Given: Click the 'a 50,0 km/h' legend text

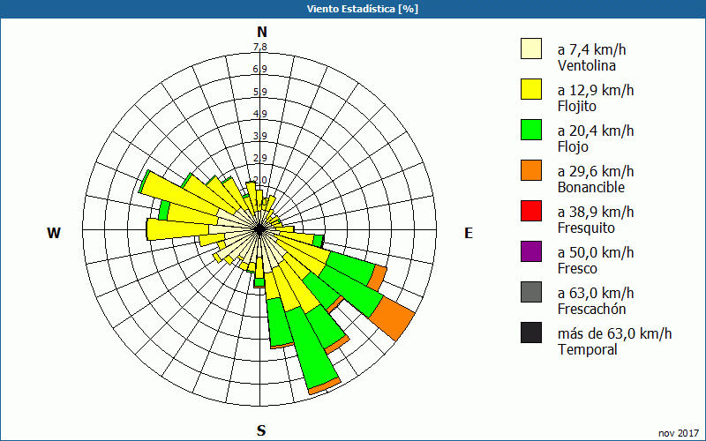Looking at the screenshot, I should (596, 252).
